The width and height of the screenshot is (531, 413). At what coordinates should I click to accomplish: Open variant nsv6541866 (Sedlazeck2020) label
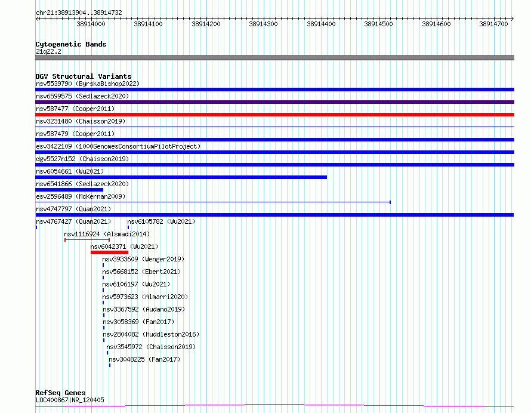[82, 184]
